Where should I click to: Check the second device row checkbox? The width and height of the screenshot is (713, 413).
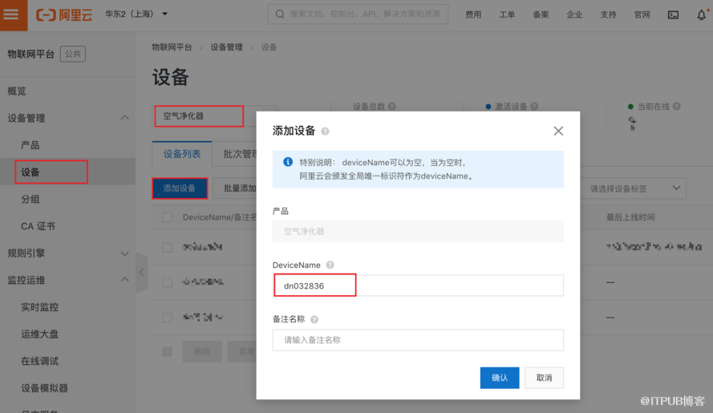point(168,282)
